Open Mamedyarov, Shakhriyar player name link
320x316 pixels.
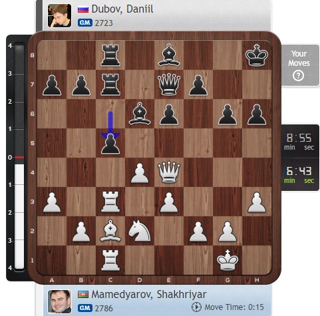[149, 295]
